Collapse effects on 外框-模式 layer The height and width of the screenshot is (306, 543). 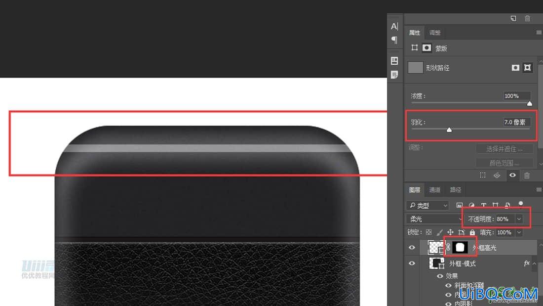(534, 263)
